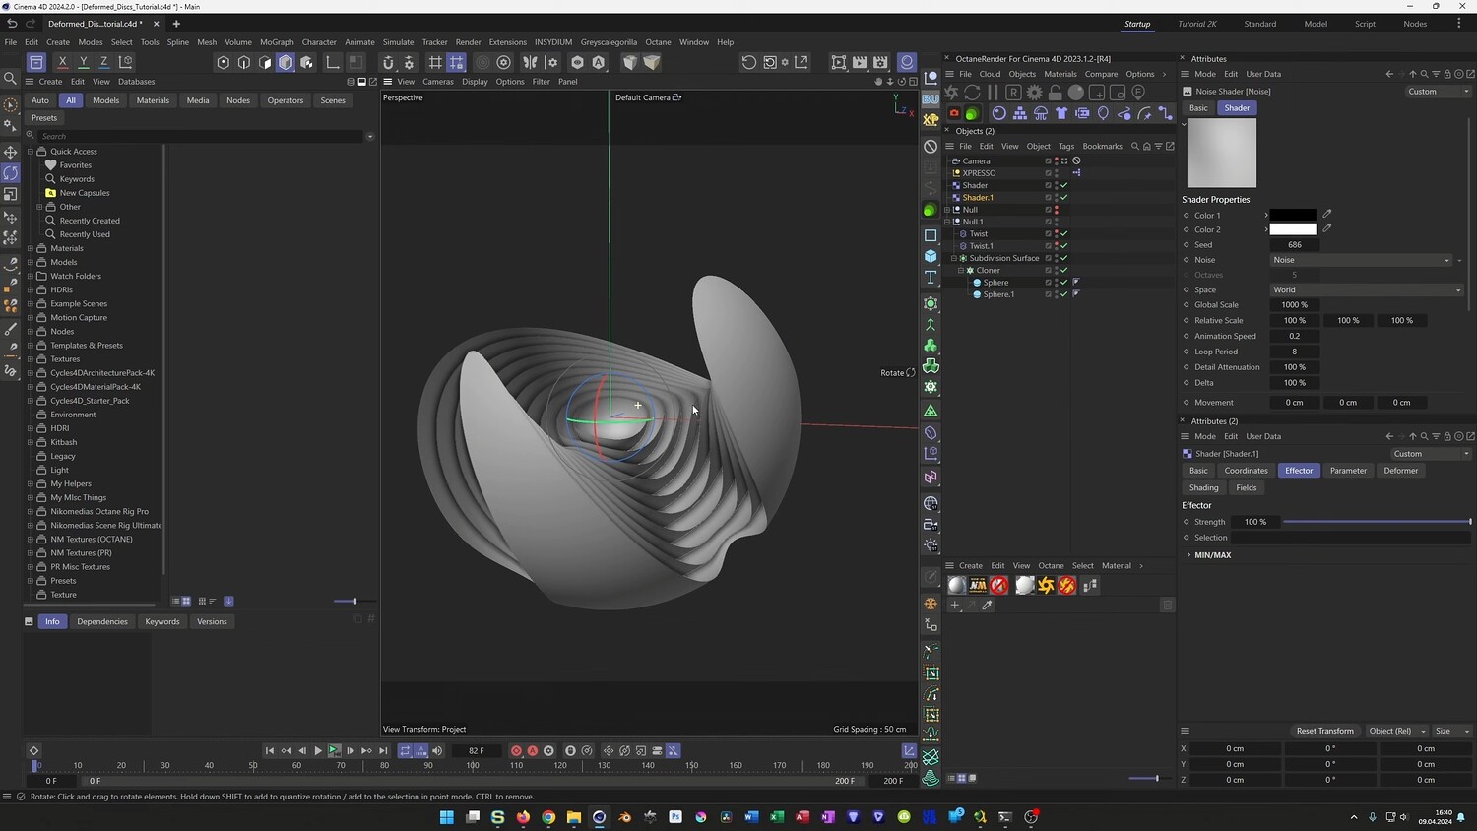Collapse the Cloner hierarchy

961,270
